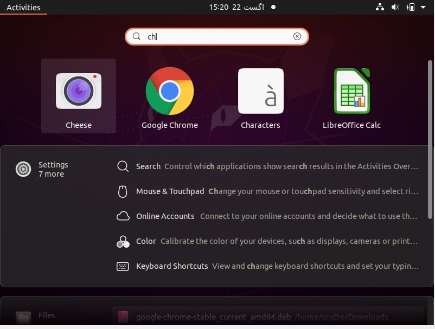The image size is (435, 329).
Task: Click the magnifier icon beside Search result
Action: [123, 166]
